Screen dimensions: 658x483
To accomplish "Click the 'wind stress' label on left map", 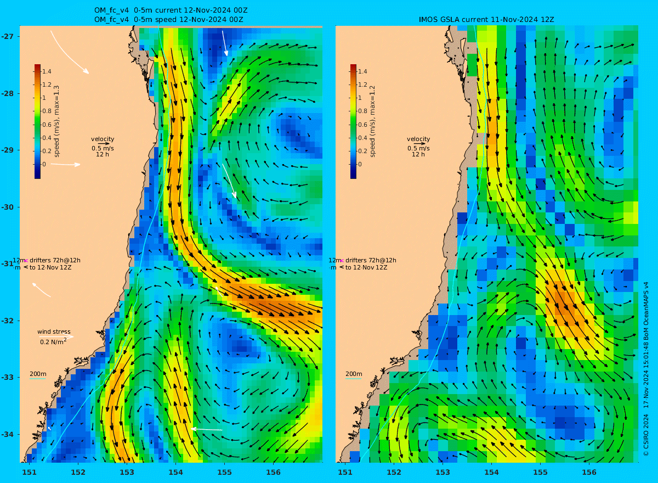I will (54, 332).
